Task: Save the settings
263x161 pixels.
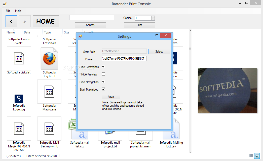Action: [111, 97]
